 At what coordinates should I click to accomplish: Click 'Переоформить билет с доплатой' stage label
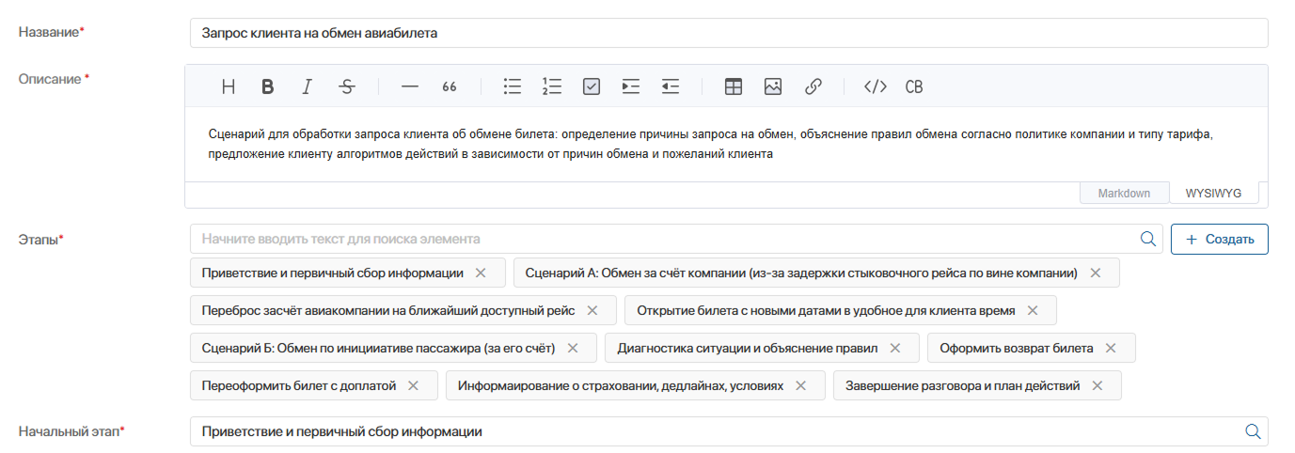[299, 385]
